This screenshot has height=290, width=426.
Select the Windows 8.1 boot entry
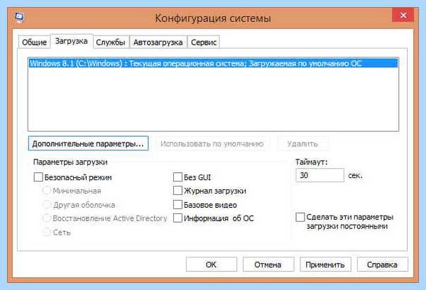pos(213,64)
